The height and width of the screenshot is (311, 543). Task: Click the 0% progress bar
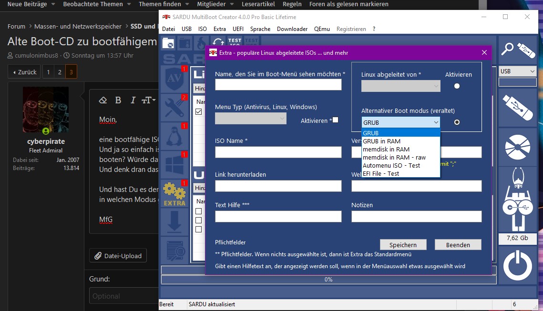click(x=328, y=280)
